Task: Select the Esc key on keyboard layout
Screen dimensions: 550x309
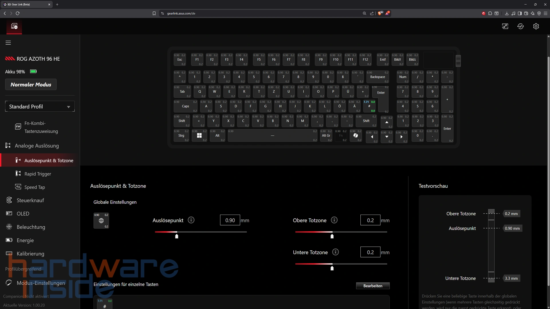Action: 180,60
